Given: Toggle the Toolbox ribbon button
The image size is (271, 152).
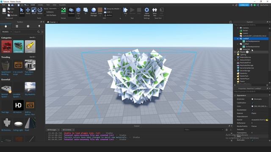Looking at the screenshot, I should [x=71, y=11].
